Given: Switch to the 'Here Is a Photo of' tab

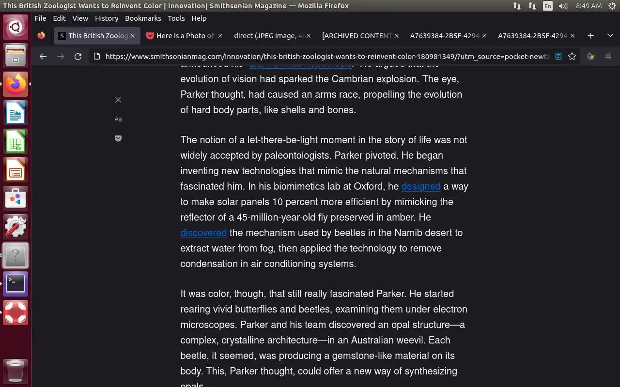Looking at the screenshot, I should tap(185, 36).
